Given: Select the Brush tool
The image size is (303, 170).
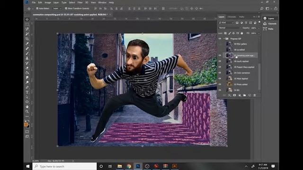Looking at the screenshot, I should pos(27,53).
